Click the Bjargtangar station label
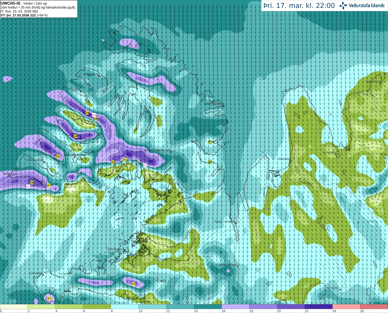 point(10,174)
